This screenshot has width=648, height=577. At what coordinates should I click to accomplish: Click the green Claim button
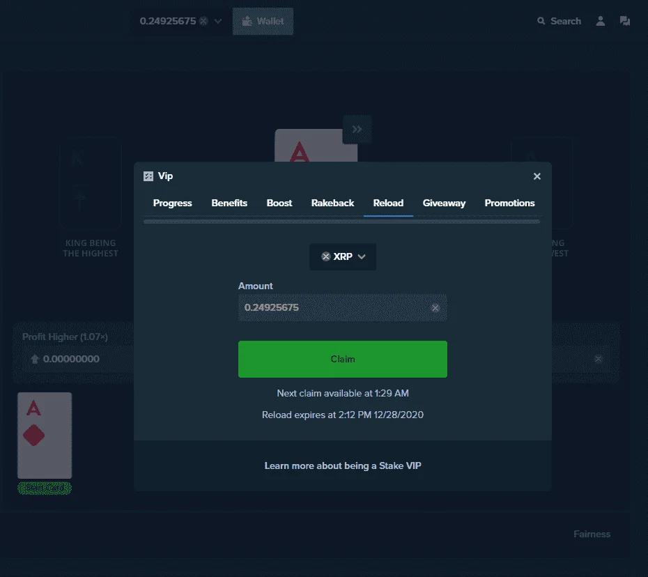click(343, 359)
